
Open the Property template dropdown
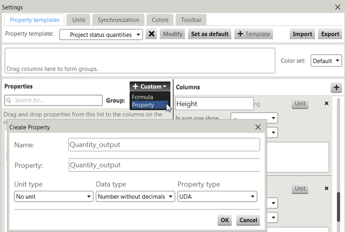[x=101, y=34]
